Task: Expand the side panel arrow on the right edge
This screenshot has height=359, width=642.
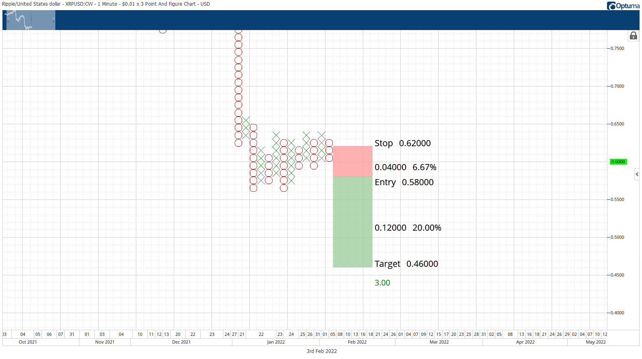Action: [x=637, y=174]
